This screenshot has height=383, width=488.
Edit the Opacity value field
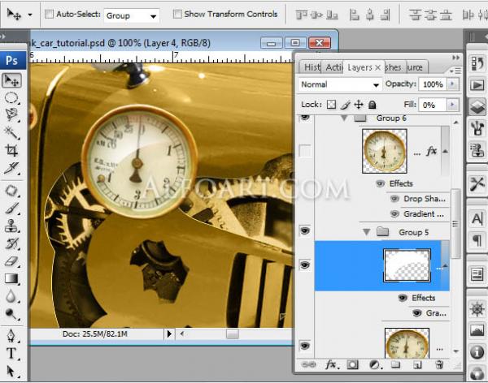click(x=433, y=84)
